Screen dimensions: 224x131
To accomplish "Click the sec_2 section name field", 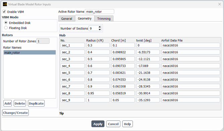I will coord(72,52).
